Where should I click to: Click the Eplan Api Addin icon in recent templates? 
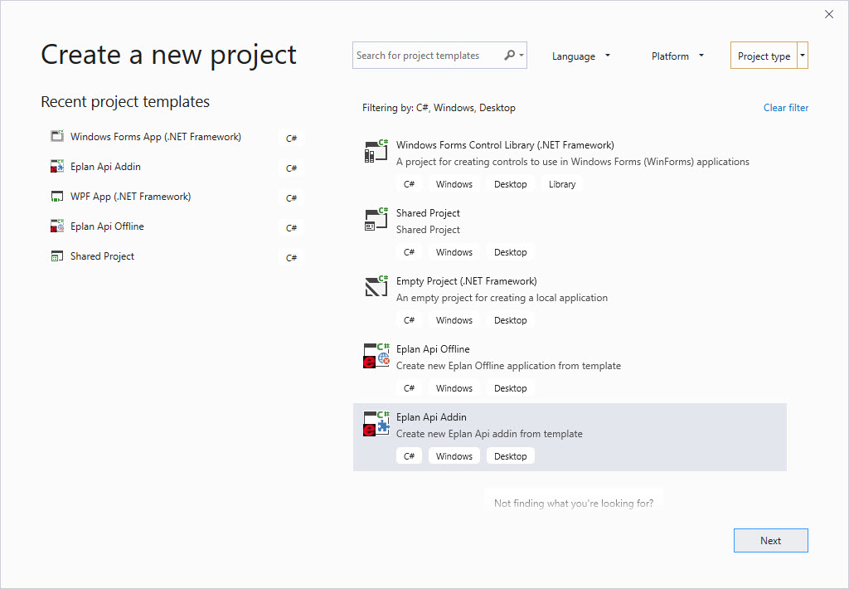(x=57, y=166)
